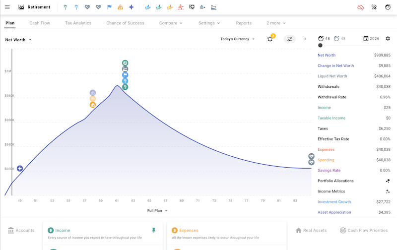Open the Chance of Success tab
Viewport: 397px width, 250px height.
[x=125, y=23]
